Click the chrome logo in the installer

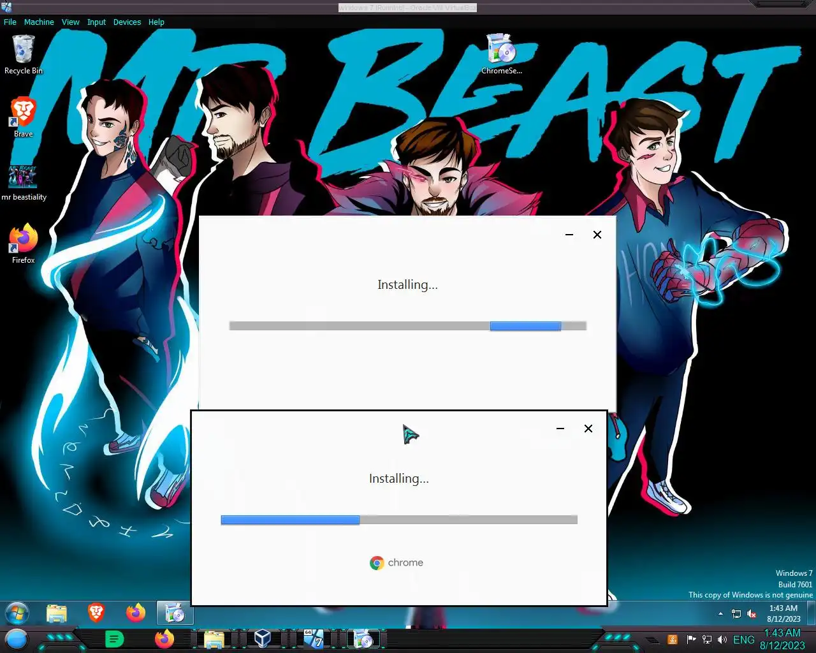tap(397, 562)
